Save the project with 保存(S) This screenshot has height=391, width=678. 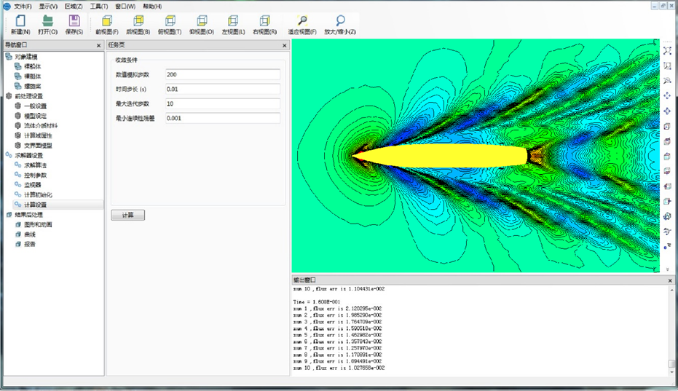[x=74, y=25]
